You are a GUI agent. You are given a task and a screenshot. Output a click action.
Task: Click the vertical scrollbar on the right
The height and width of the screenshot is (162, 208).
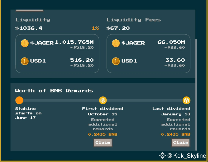tap(196, 95)
